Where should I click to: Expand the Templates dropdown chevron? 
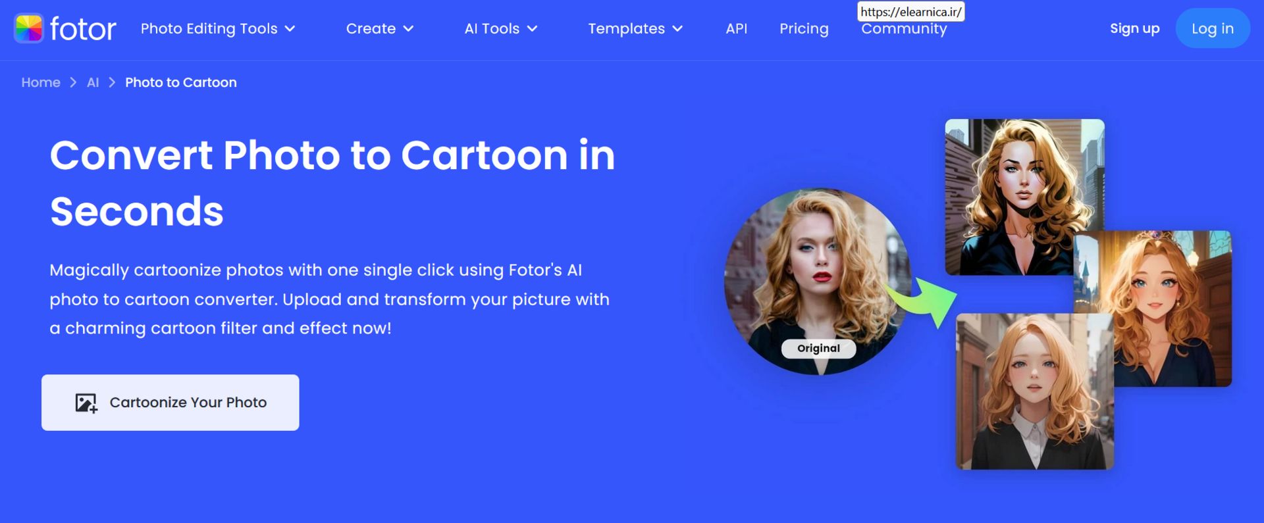pos(677,29)
